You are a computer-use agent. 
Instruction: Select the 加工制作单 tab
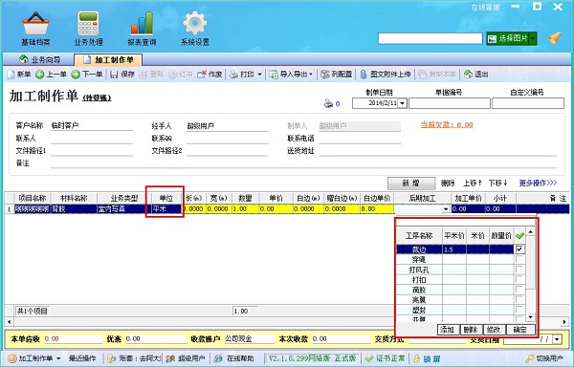coord(108,59)
